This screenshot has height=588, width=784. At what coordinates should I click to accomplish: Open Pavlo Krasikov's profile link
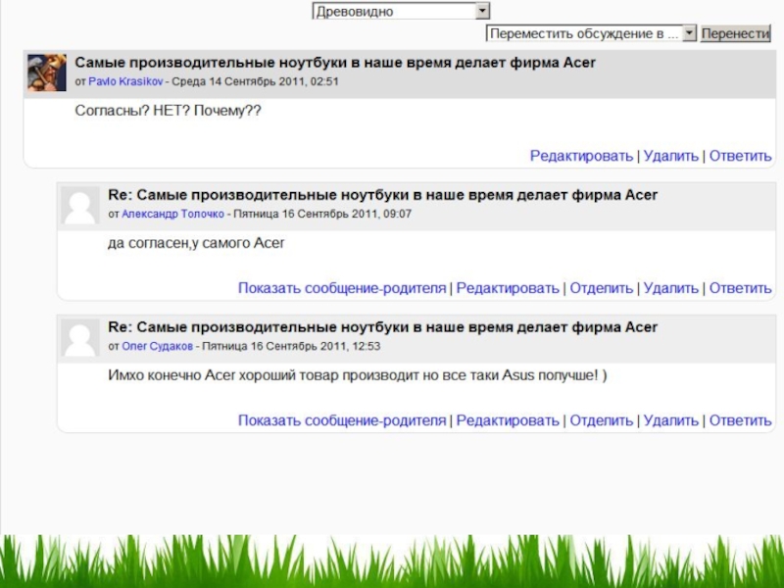pyautogui.click(x=125, y=81)
